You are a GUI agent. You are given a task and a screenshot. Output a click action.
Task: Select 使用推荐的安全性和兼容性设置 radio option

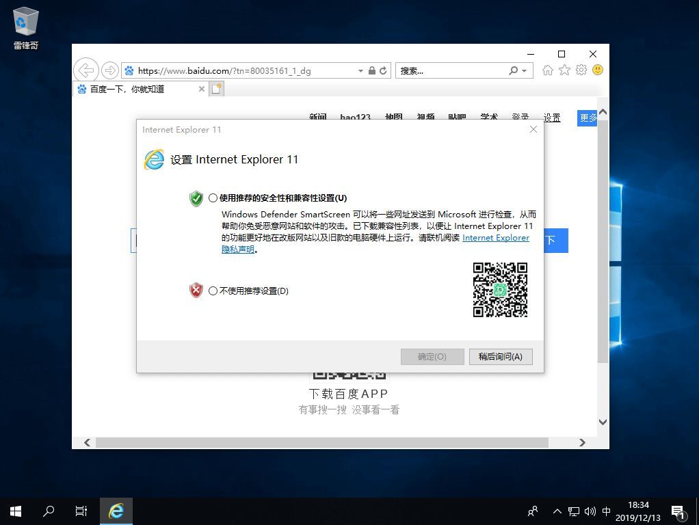click(213, 198)
